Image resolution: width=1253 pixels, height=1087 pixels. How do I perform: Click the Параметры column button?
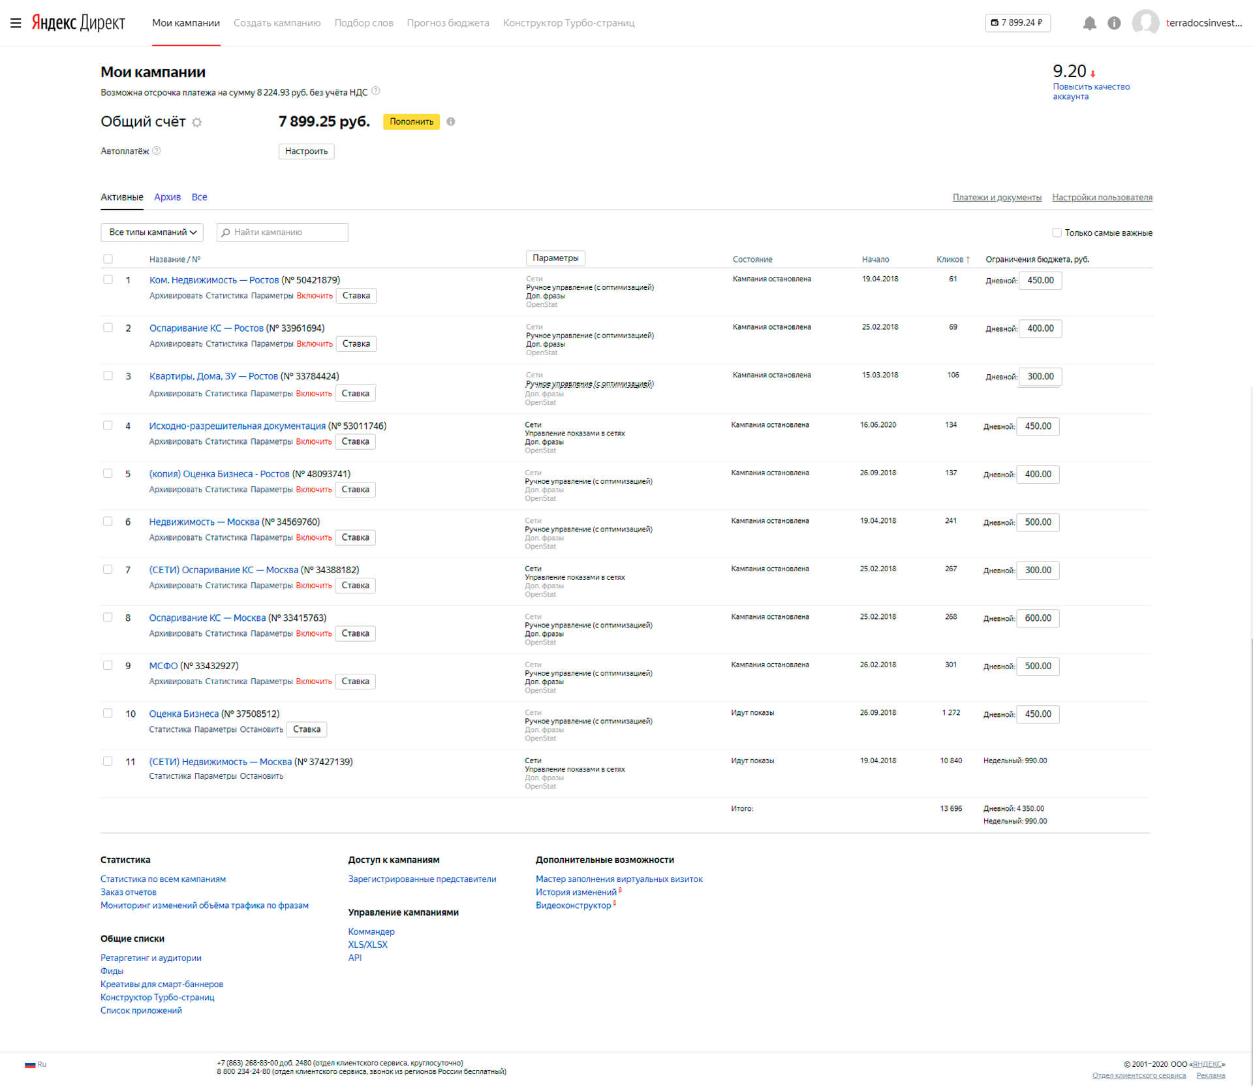click(556, 259)
